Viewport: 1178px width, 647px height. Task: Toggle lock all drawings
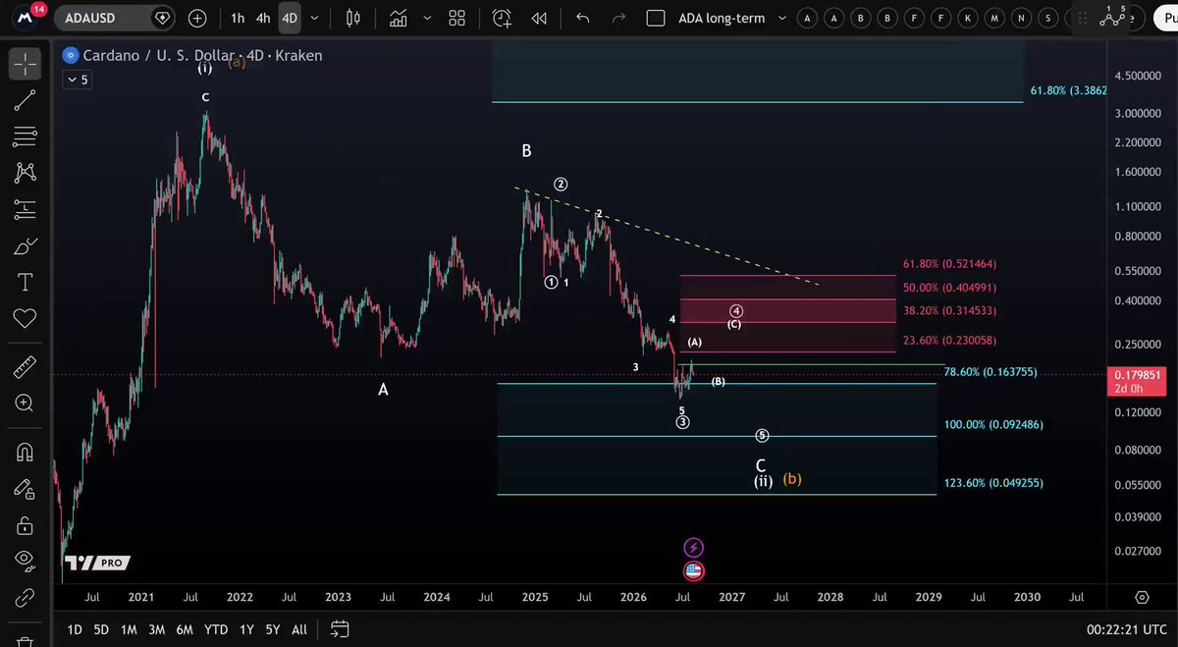tap(25, 524)
